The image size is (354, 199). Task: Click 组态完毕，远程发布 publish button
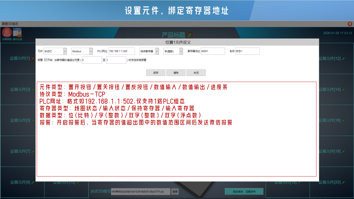(244, 191)
